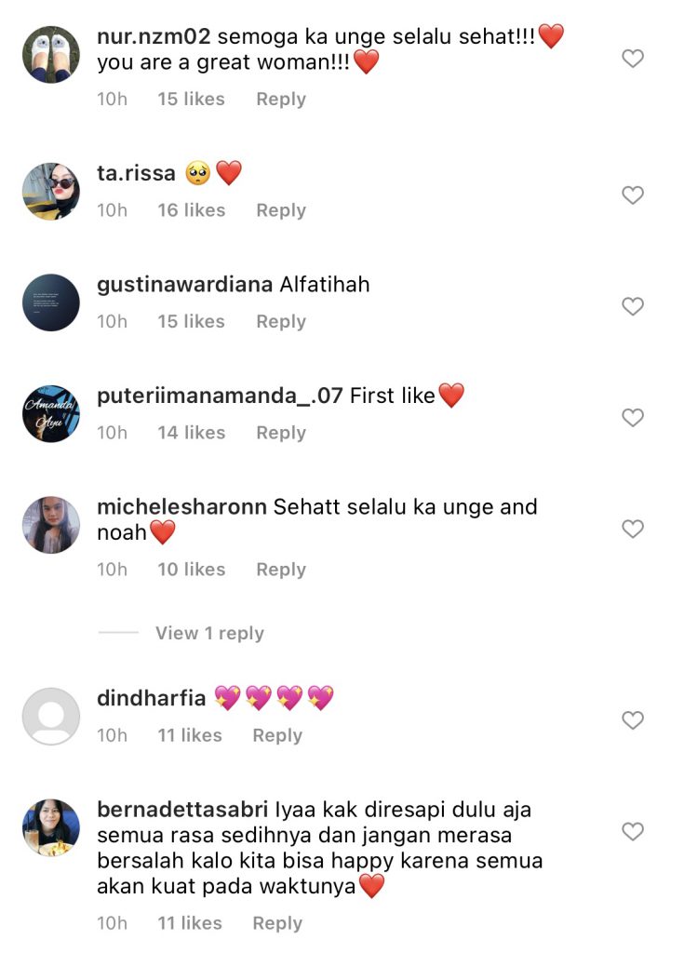Screen dimensions: 684x953
Task: Reply to bernadettasabri's comment
Action: [277, 923]
